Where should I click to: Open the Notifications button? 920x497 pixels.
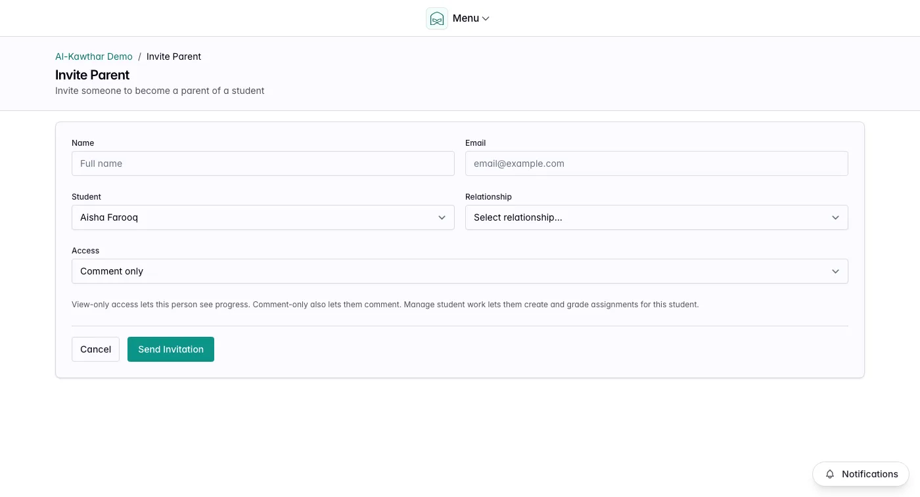point(861,474)
